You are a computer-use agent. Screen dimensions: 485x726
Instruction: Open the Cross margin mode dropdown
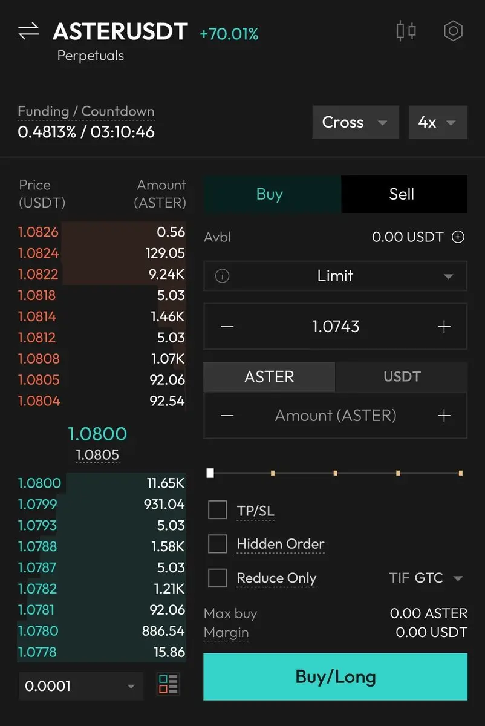356,122
